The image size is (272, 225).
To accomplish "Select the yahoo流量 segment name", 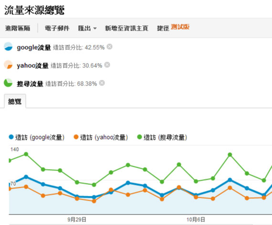I will tap(32, 65).
